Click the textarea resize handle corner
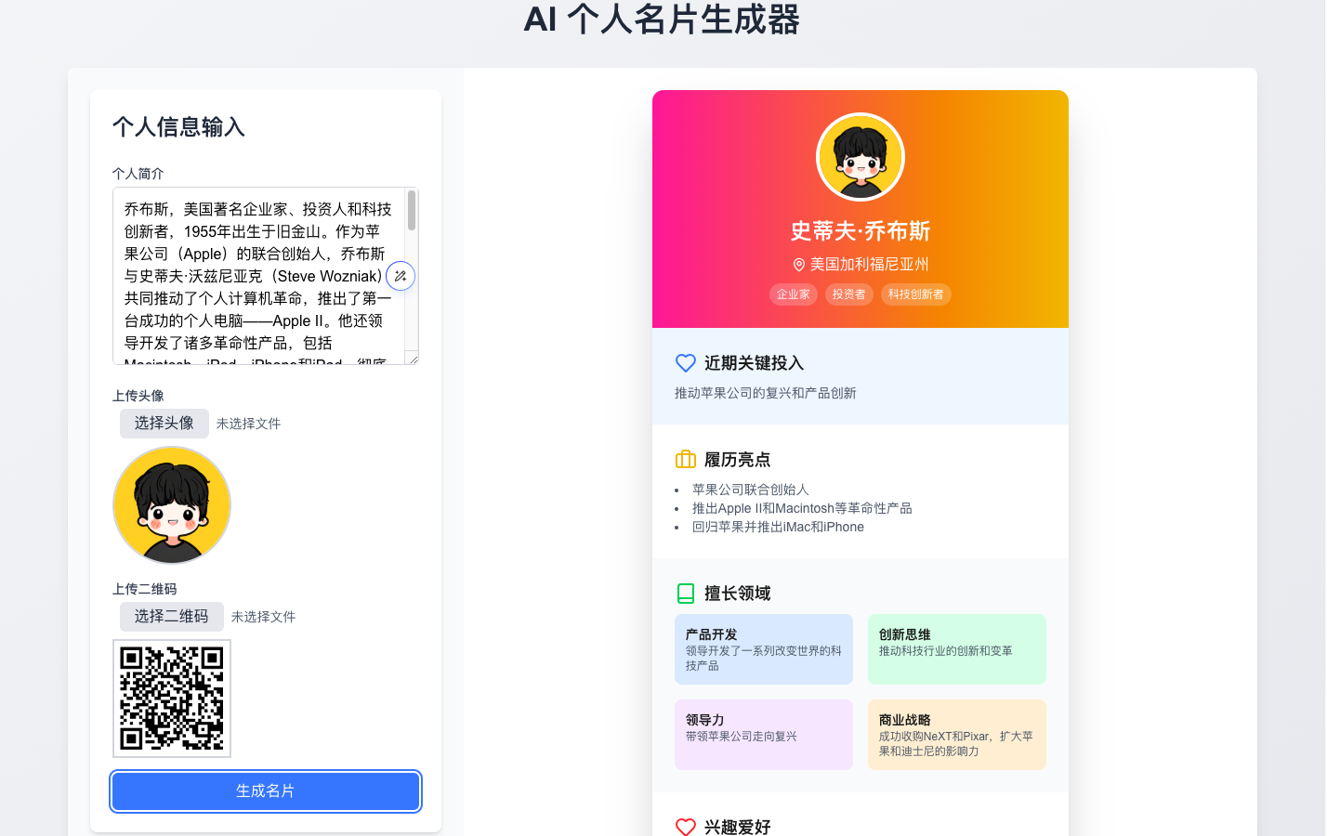Viewport: 1327px width, 836px height. (x=413, y=359)
